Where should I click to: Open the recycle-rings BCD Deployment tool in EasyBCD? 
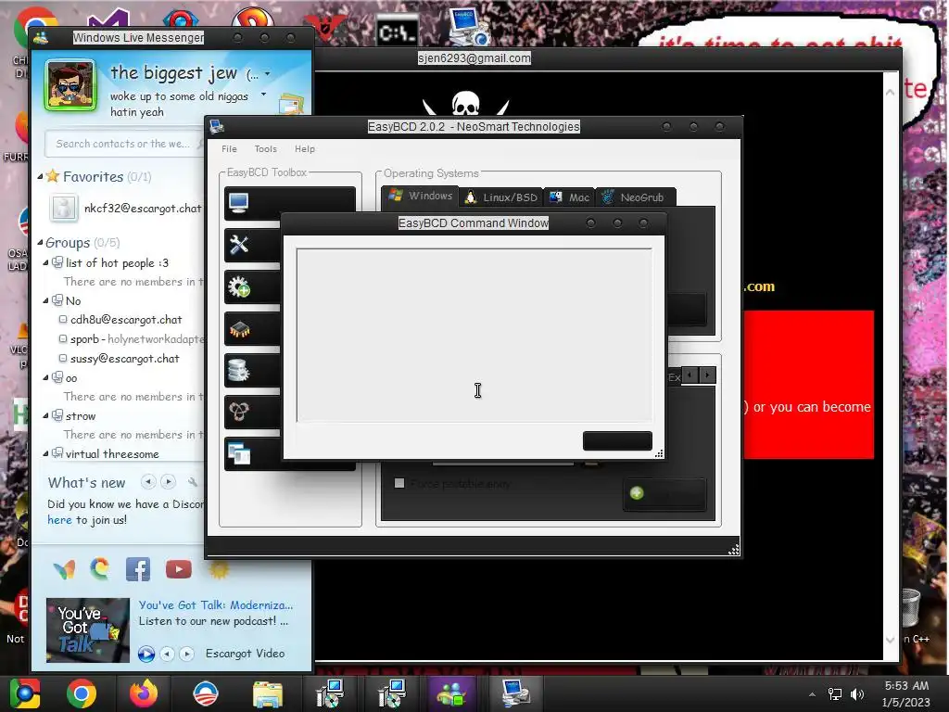[252, 413]
